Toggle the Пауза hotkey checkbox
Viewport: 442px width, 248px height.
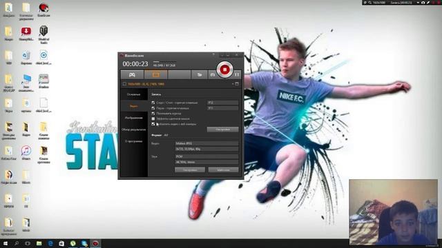pos(153,108)
